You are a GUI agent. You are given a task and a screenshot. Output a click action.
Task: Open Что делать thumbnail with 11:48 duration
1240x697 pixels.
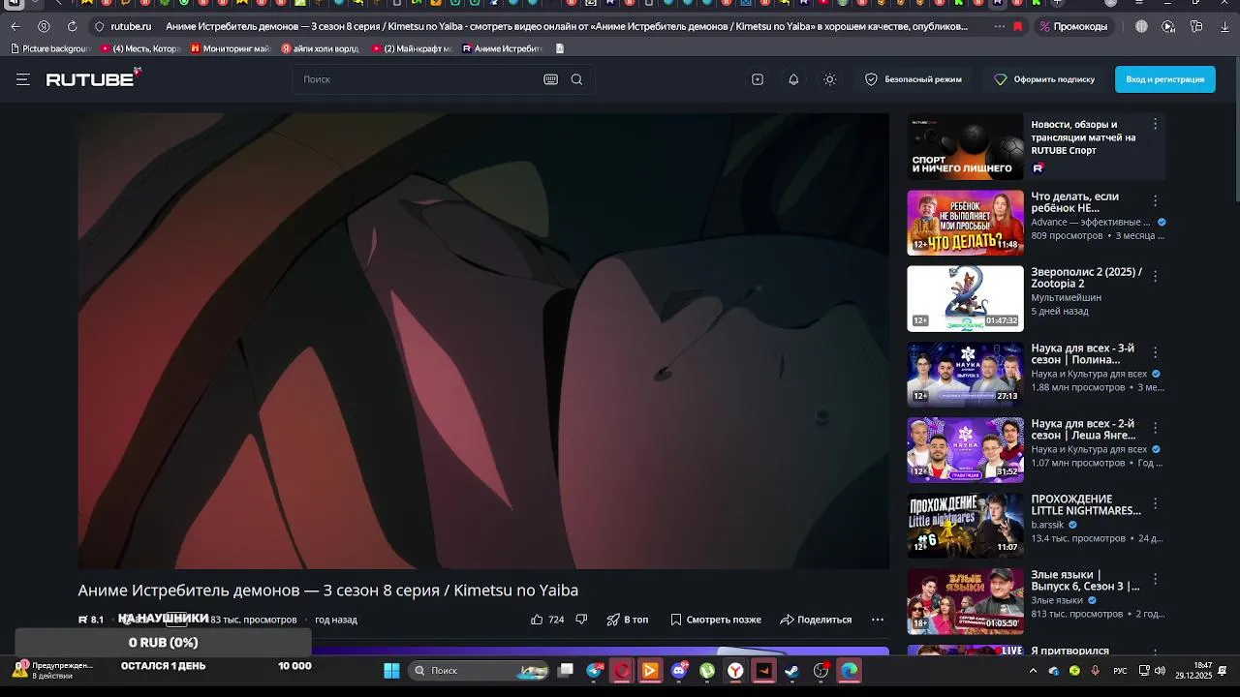click(965, 223)
